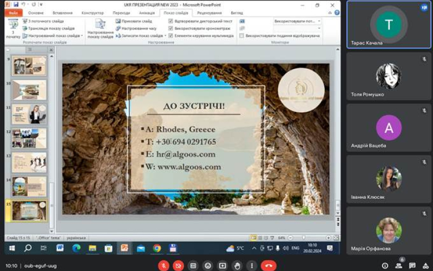Select slide 12 thumbnail
The height and width of the screenshot is (271, 433).
point(29,138)
